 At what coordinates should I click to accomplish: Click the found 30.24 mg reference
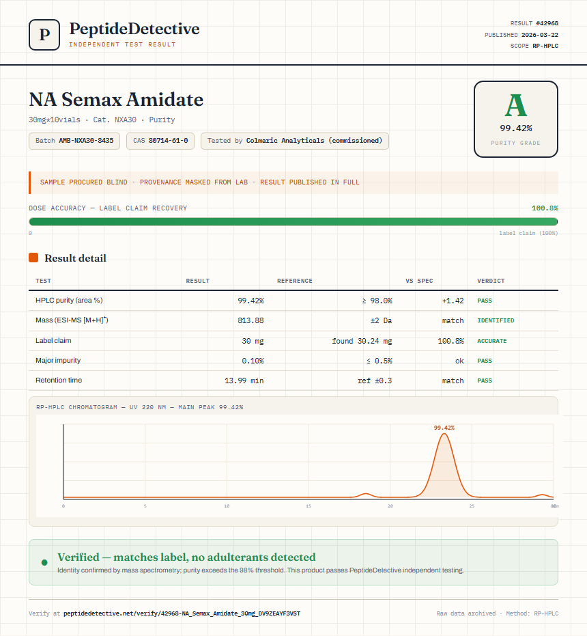(x=362, y=341)
